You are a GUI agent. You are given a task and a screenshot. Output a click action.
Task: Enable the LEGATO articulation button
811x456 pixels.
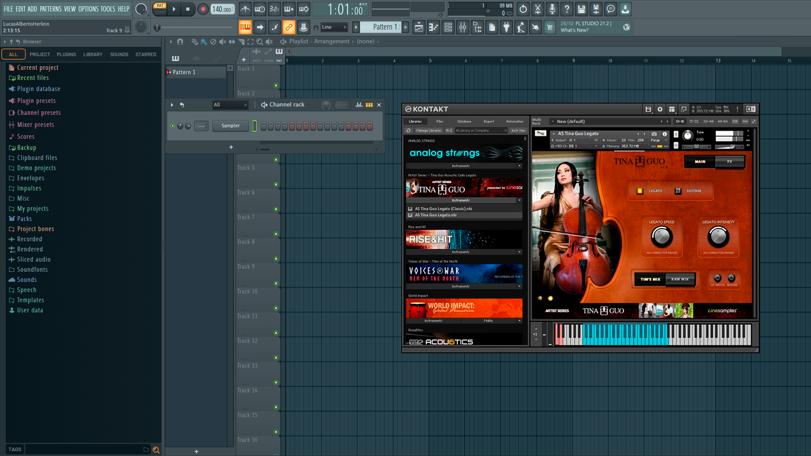click(640, 191)
